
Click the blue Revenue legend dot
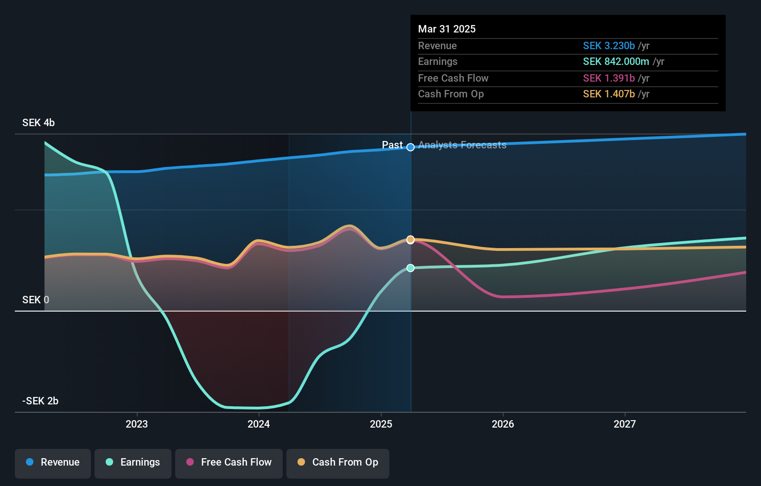click(30, 462)
